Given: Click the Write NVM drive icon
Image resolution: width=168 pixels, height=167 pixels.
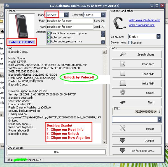Looking at the screenshot, I should (123, 83).
